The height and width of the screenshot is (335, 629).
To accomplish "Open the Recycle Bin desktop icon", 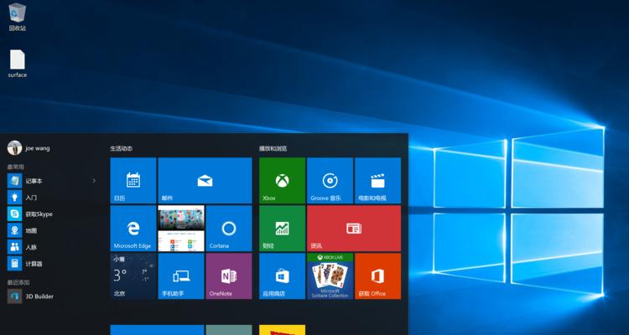I will pos(18,18).
